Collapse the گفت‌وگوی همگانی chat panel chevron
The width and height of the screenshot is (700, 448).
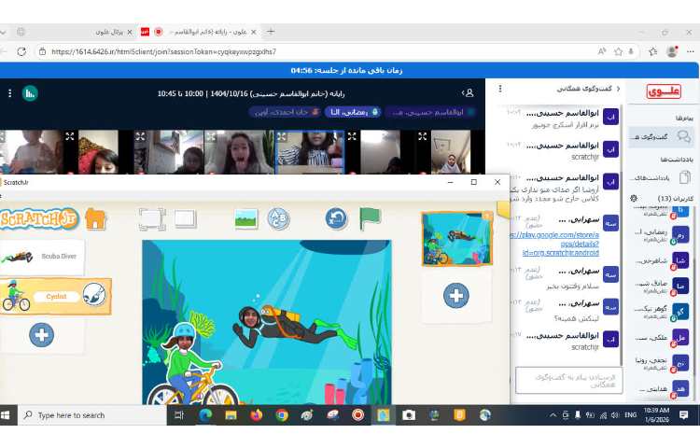click(618, 89)
